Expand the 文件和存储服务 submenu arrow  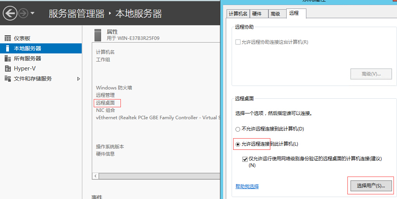tap(79, 79)
